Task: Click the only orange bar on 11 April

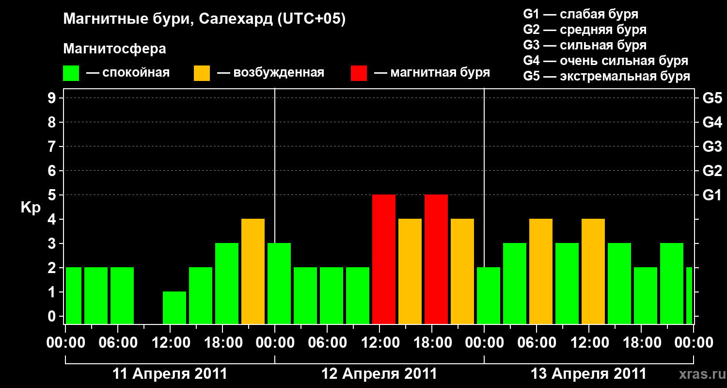Action: click(x=253, y=272)
